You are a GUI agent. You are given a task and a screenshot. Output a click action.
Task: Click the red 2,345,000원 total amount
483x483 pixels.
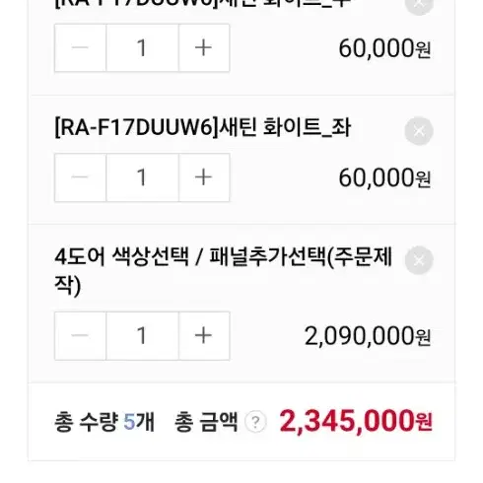click(356, 421)
